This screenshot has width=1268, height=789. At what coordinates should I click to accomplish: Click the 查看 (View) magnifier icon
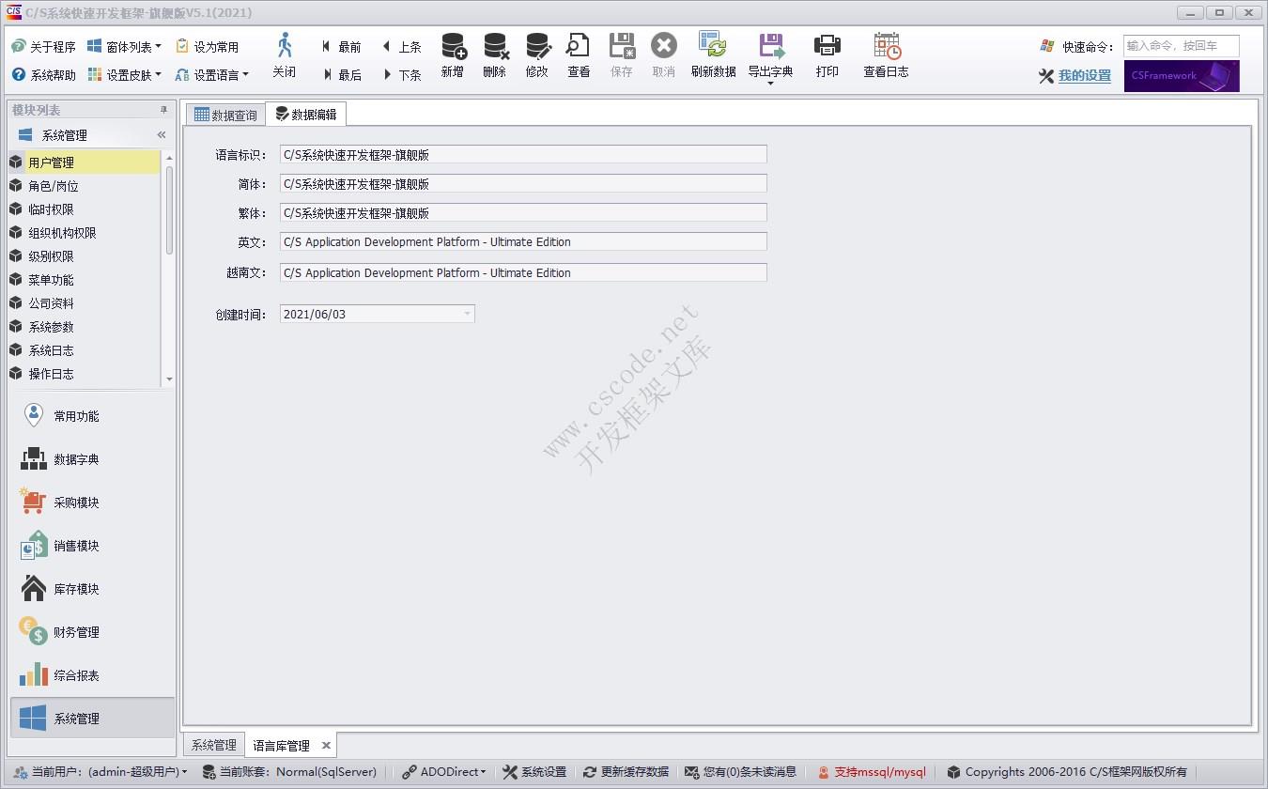579,47
